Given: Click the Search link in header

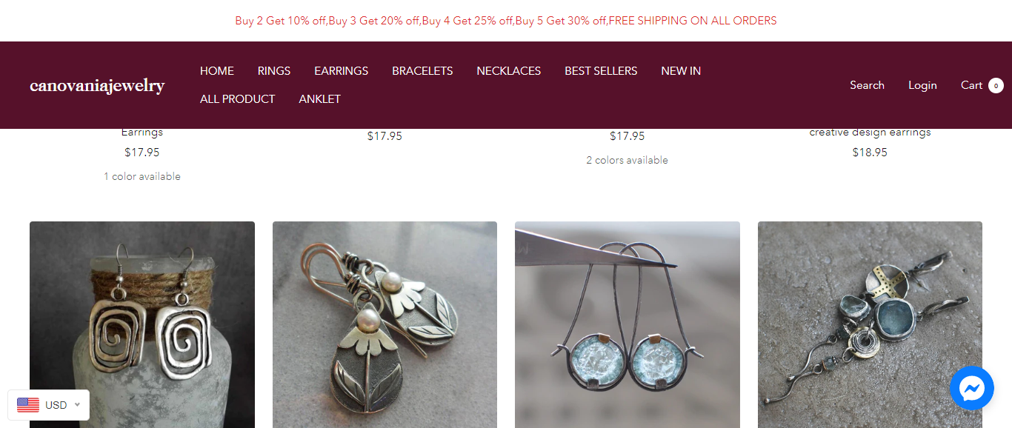Looking at the screenshot, I should click(867, 85).
